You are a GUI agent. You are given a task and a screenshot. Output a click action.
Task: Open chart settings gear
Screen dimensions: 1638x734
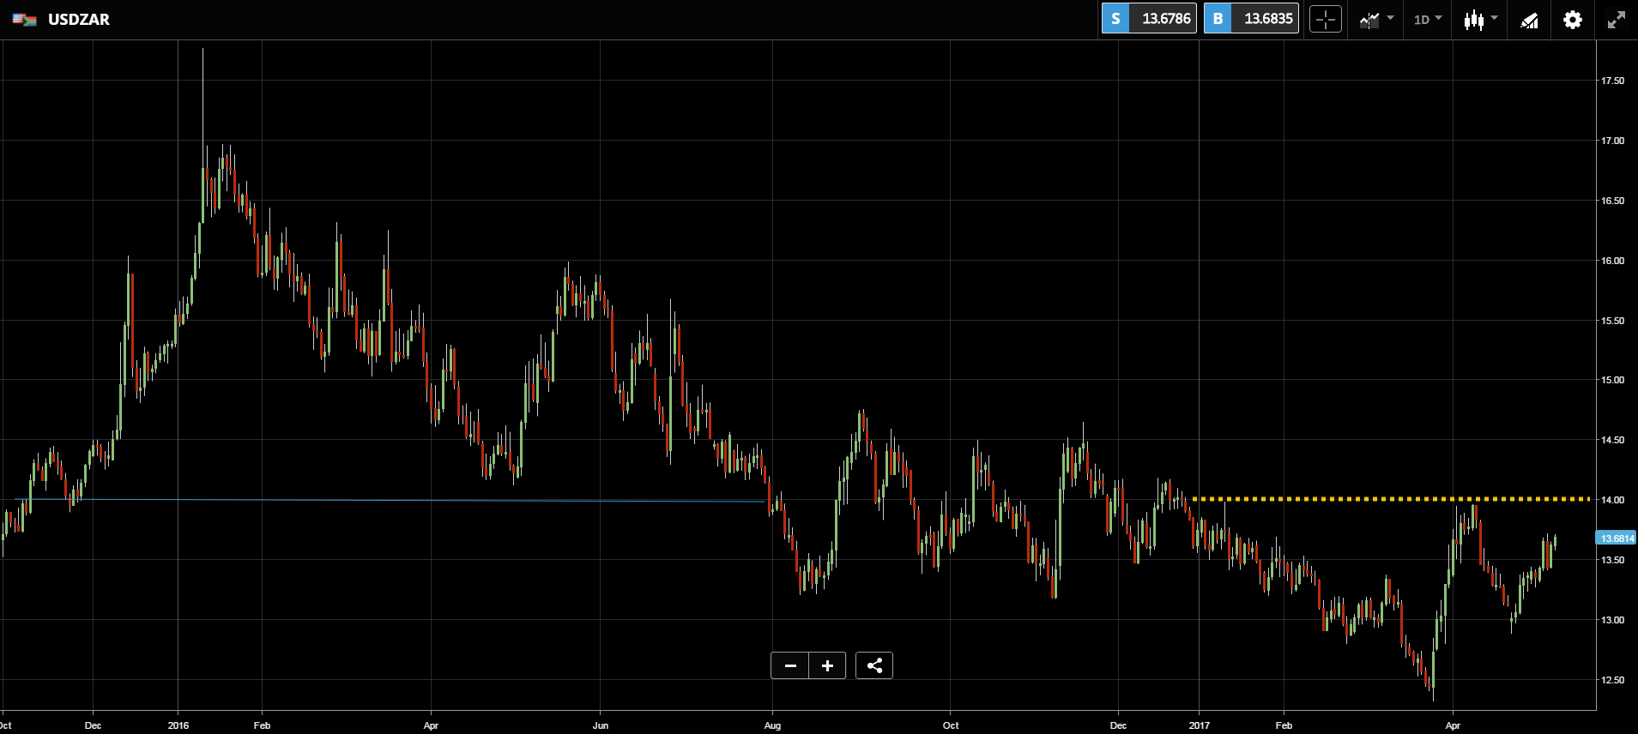coord(1573,20)
